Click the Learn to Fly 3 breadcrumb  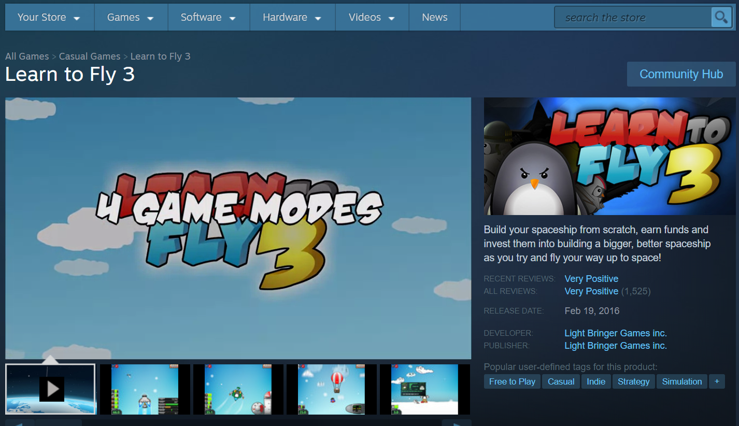pyautogui.click(x=161, y=56)
